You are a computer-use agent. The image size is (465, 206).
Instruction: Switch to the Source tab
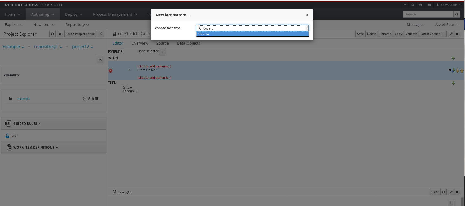(x=163, y=43)
